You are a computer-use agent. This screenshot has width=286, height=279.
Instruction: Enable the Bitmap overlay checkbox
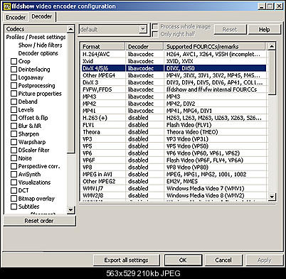(x=14, y=199)
